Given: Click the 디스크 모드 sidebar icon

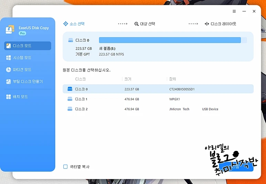Looking at the screenshot, I should point(8,46).
